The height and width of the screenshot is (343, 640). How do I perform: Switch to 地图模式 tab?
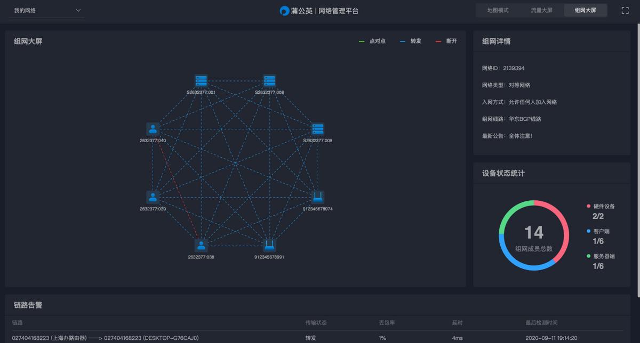pos(498,11)
